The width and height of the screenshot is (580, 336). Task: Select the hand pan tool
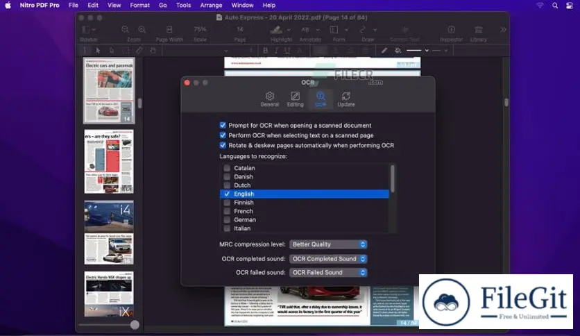click(x=153, y=51)
